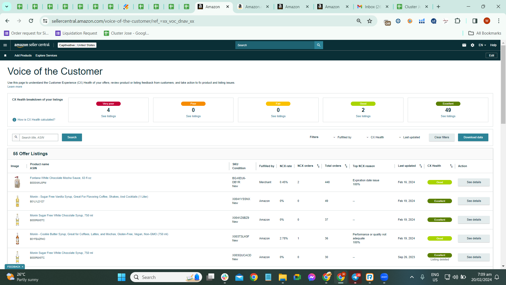Click the info icon beside CX Health calculated
This screenshot has width=506, height=285.
[x=14, y=120]
